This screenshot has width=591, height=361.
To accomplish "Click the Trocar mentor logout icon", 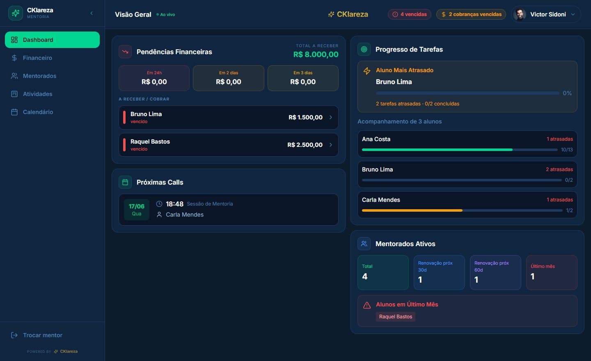I will (x=14, y=335).
